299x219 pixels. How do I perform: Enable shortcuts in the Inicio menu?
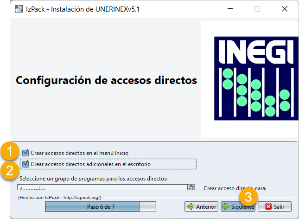pos(25,153)
